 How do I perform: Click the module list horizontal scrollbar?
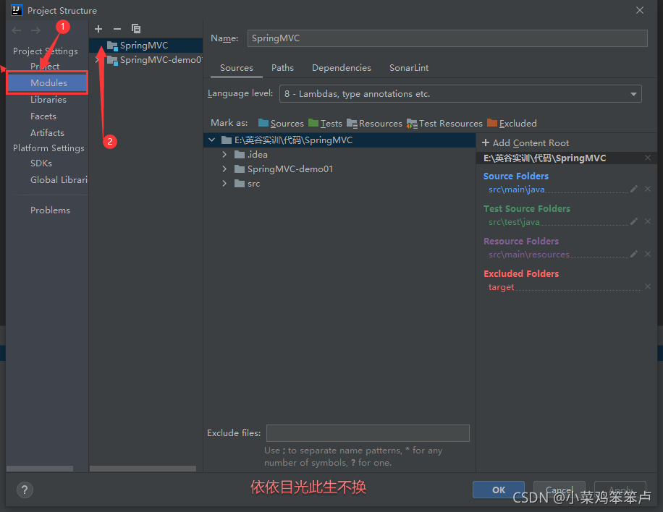pyautogui.click(x=143, y=469)
